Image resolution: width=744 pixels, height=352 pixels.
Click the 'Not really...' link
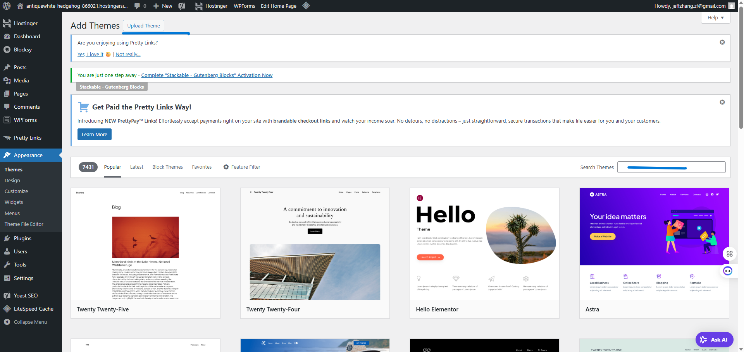point(128,54)
